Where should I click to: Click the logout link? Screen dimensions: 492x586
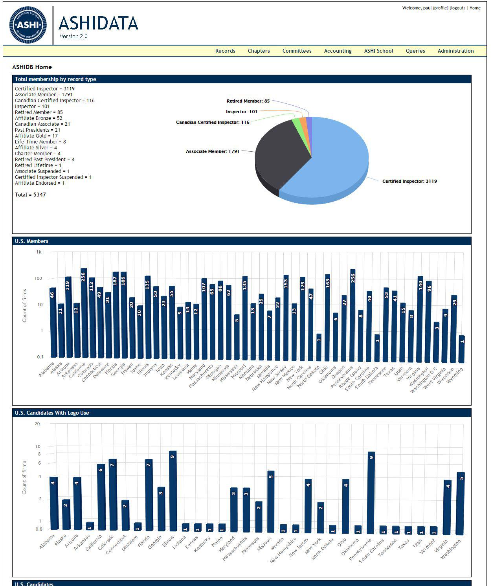point(457,8)
